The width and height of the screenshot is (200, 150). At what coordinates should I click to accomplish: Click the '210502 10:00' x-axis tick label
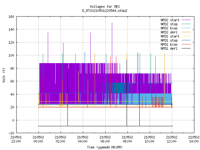point(149,139)
